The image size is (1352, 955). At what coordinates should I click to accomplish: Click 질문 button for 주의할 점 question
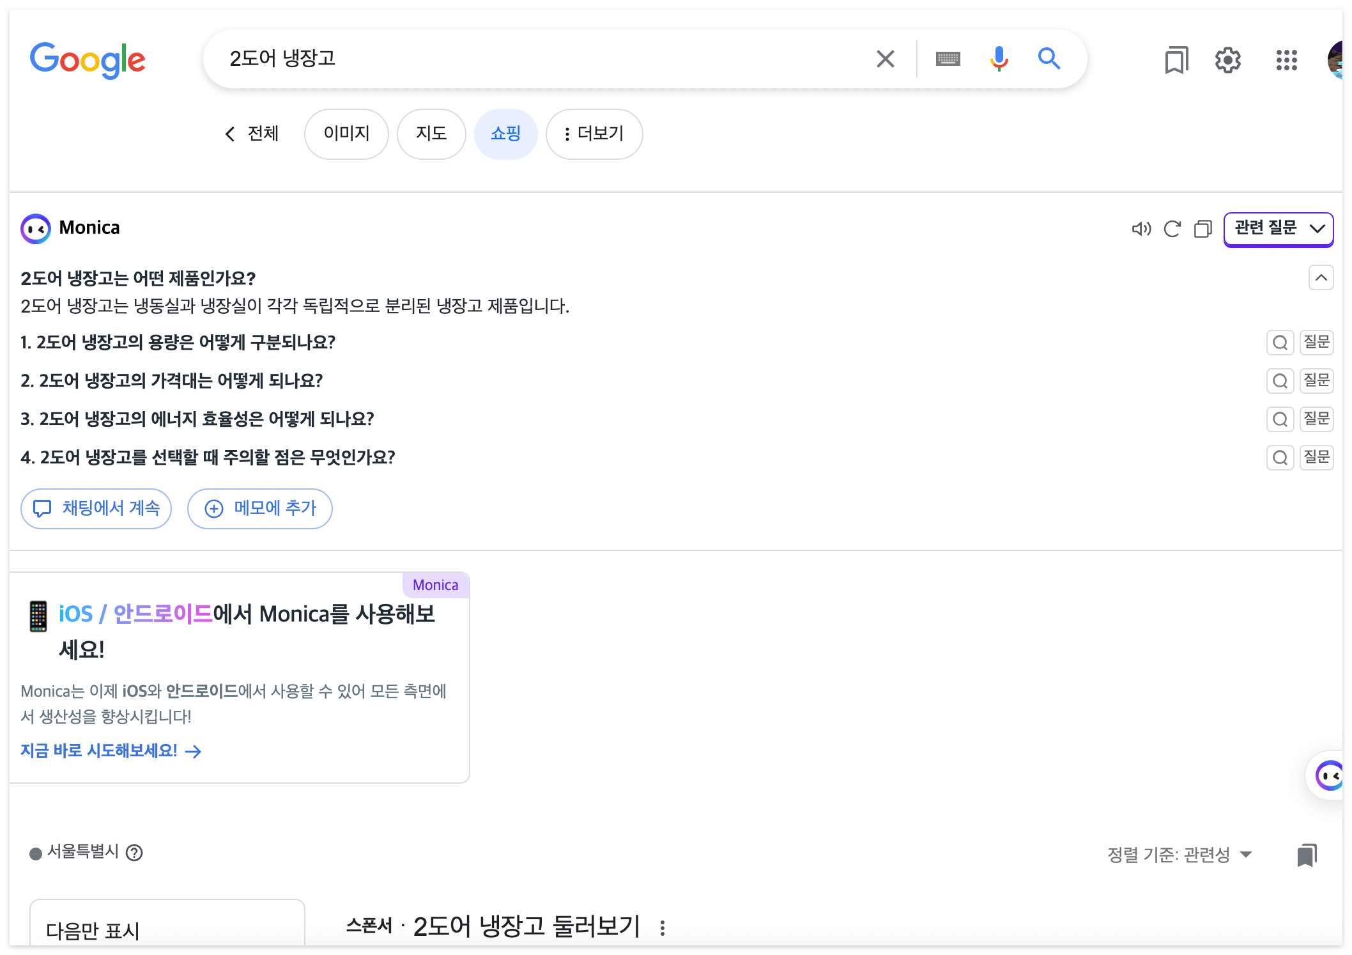(1316, 458)
